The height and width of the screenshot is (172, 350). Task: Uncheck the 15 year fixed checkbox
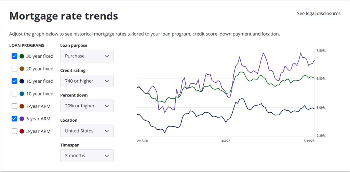click(14, 81)
